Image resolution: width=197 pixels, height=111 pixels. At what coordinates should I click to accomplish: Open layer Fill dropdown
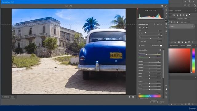pos(189,22)
